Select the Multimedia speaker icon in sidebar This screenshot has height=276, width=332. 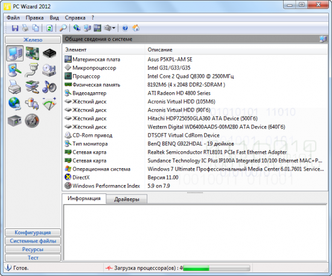[x=49, y=87]
